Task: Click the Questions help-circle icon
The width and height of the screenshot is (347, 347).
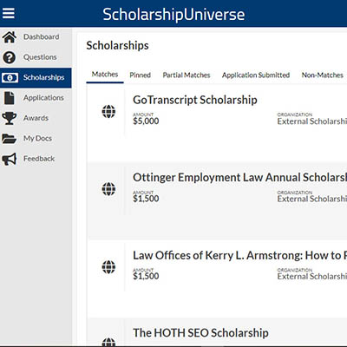Action: pyautogui.click(x=10, y=57)
